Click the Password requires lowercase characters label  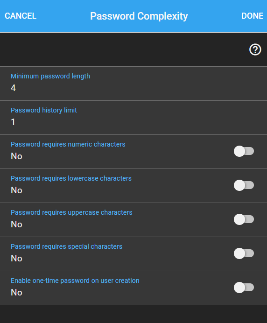pyautogui.click(x=71, y=178)
